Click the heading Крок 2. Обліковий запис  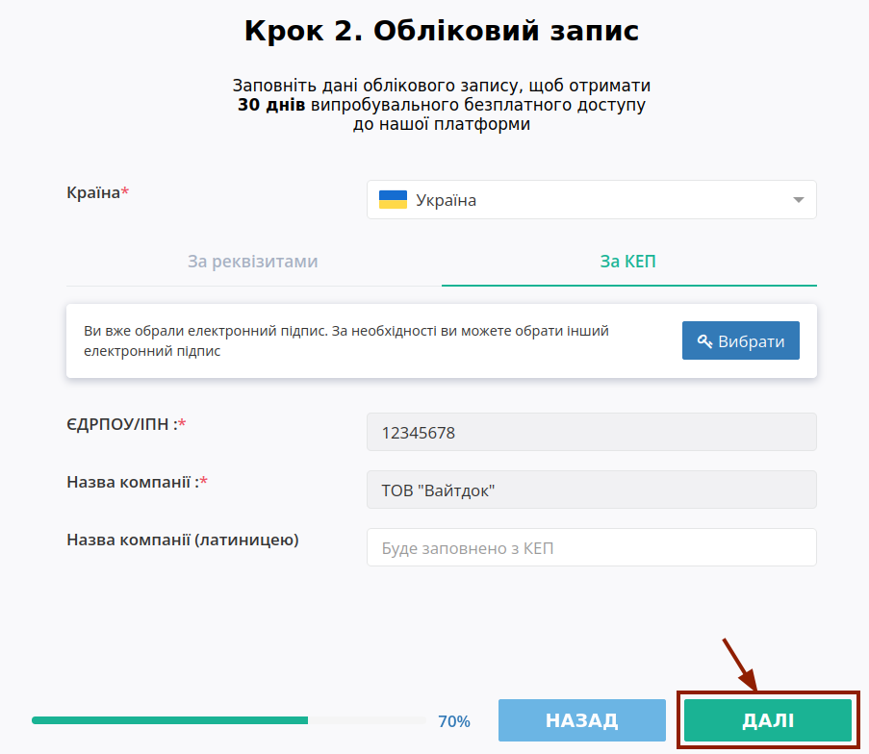[442, 31]
